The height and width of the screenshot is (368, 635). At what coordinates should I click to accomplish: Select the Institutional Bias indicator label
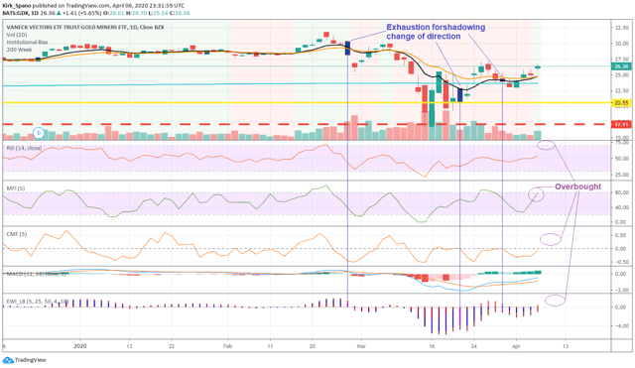[x=27, y=42]
